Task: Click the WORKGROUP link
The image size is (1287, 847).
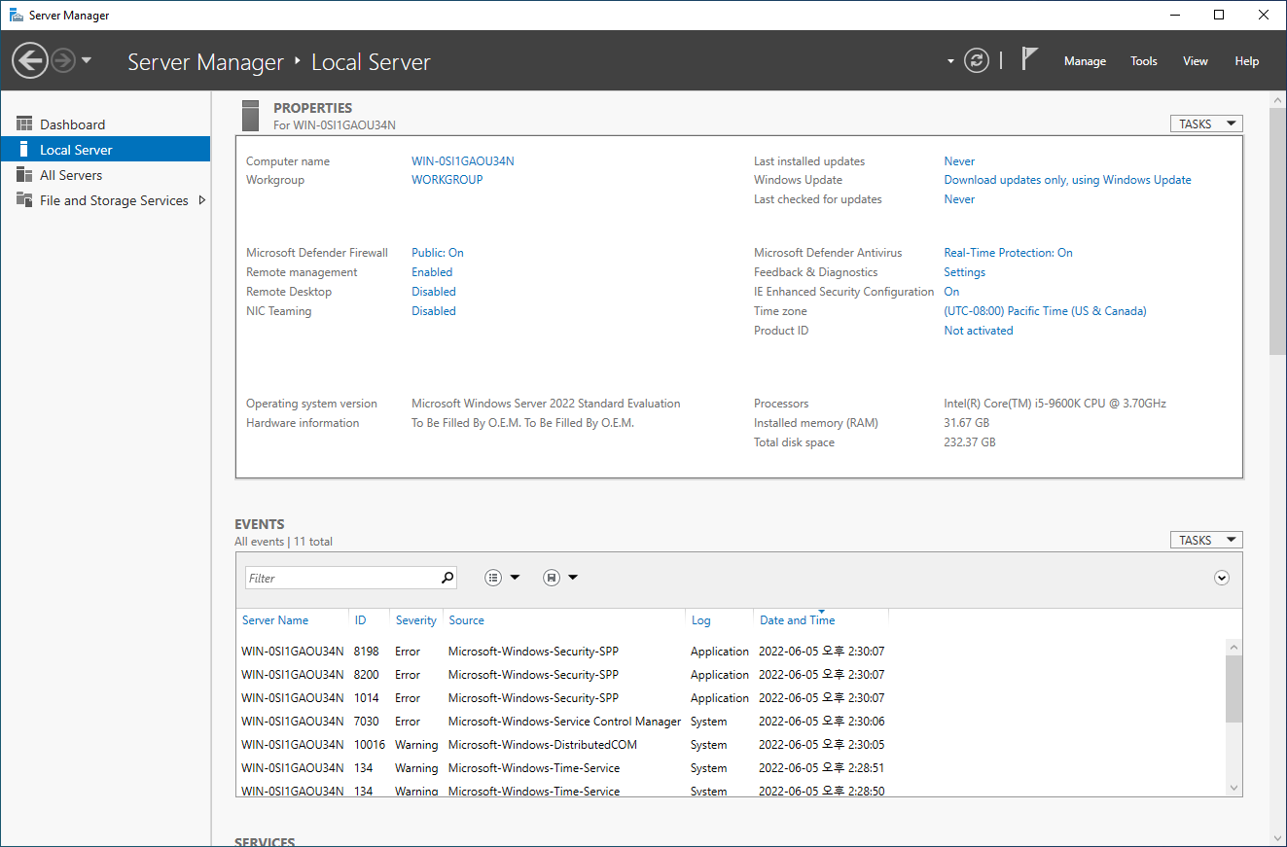Action: point(447,180)
